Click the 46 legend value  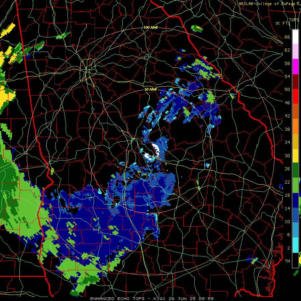point(287,103)
